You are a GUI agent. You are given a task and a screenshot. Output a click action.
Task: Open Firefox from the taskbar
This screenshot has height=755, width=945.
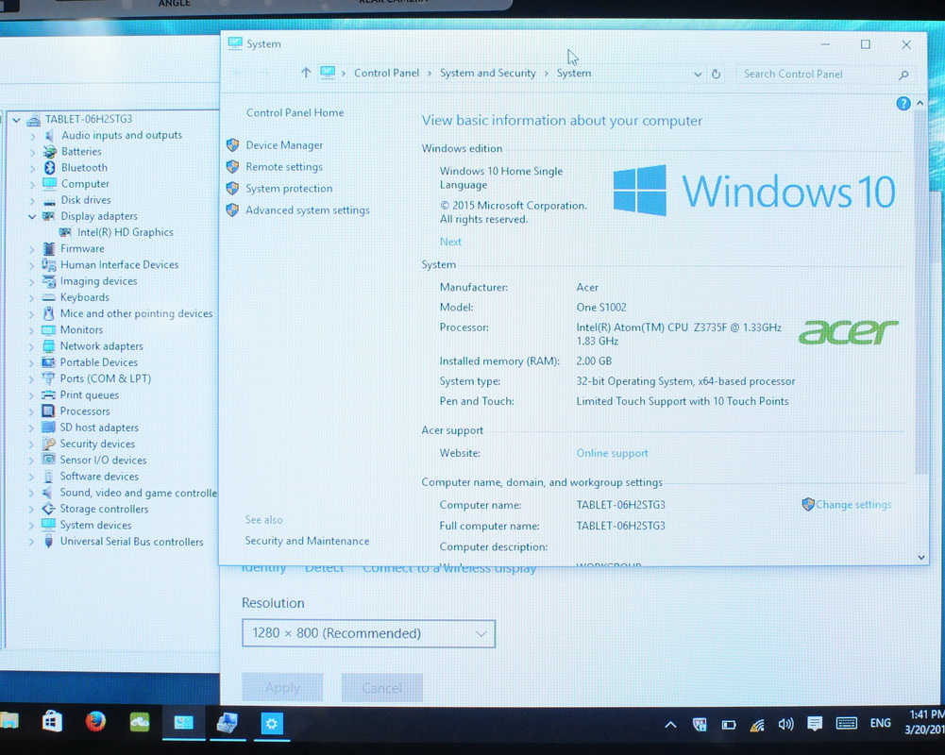pos(95,721)
